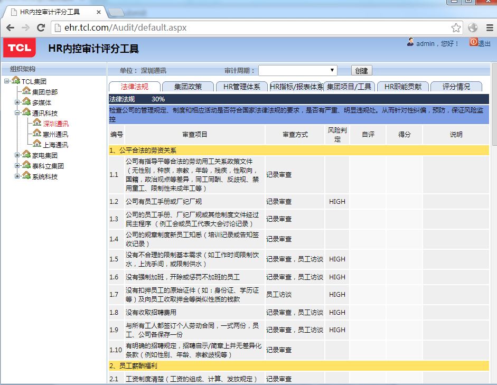
Task: Click the 审查项目 column header
Action: point(194,135)
